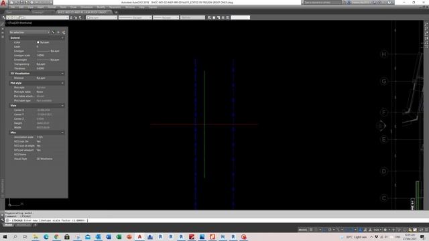This screenshot has width=429, height=241.
Task: Open PowerPoint from taskbar
Action: tap(129, 237)
